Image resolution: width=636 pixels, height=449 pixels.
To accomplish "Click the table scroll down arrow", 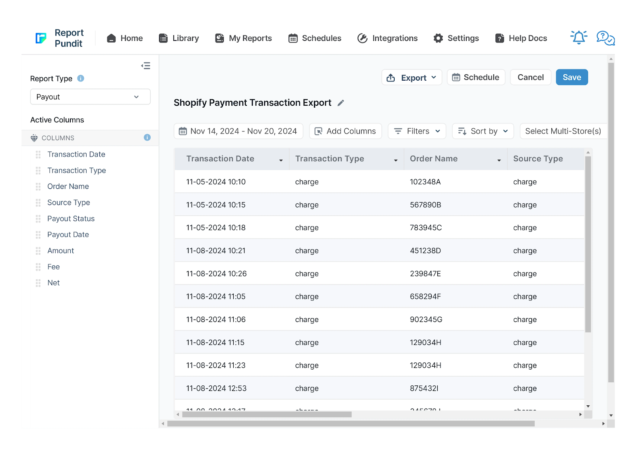I will [x=588, y=406].
